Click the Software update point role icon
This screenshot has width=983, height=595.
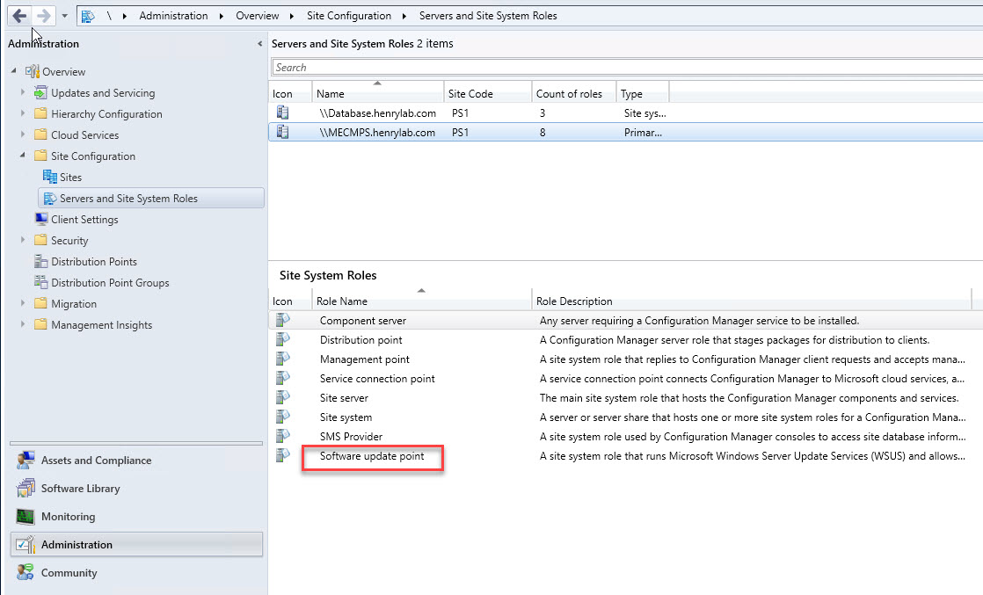tap(282, 455)
